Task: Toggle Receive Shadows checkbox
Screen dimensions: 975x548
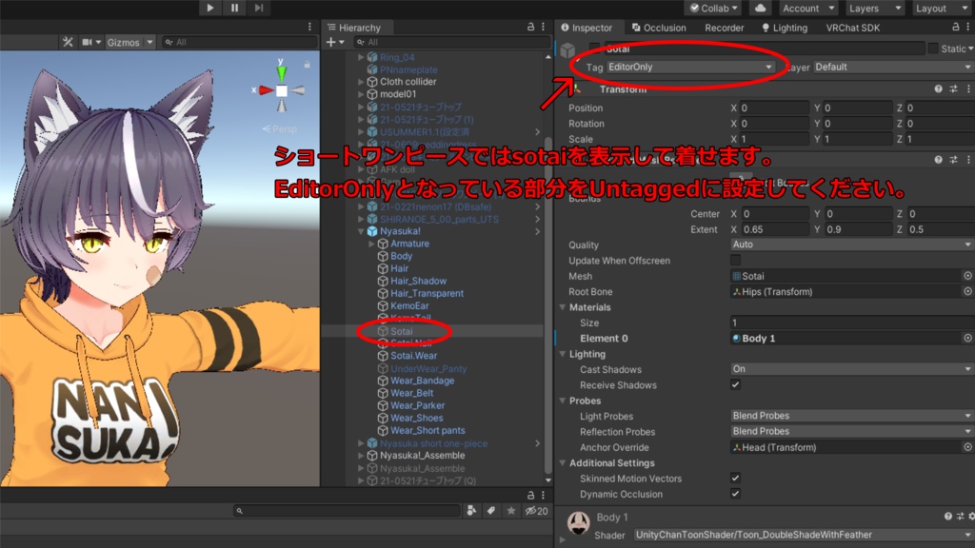Action: [x=736, y=384]
